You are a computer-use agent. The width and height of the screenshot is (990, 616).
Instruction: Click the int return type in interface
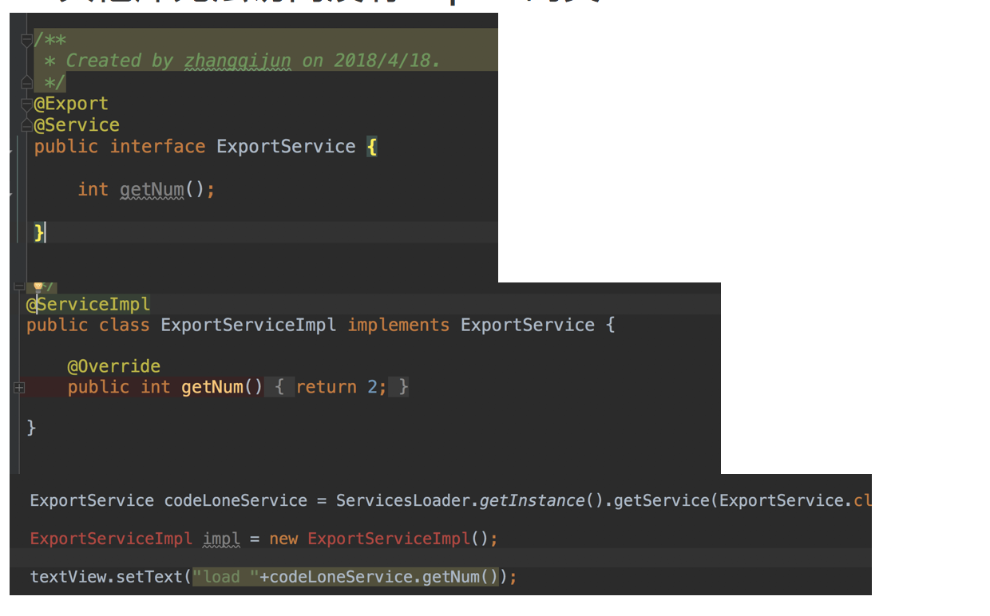[x=93, y=190]
